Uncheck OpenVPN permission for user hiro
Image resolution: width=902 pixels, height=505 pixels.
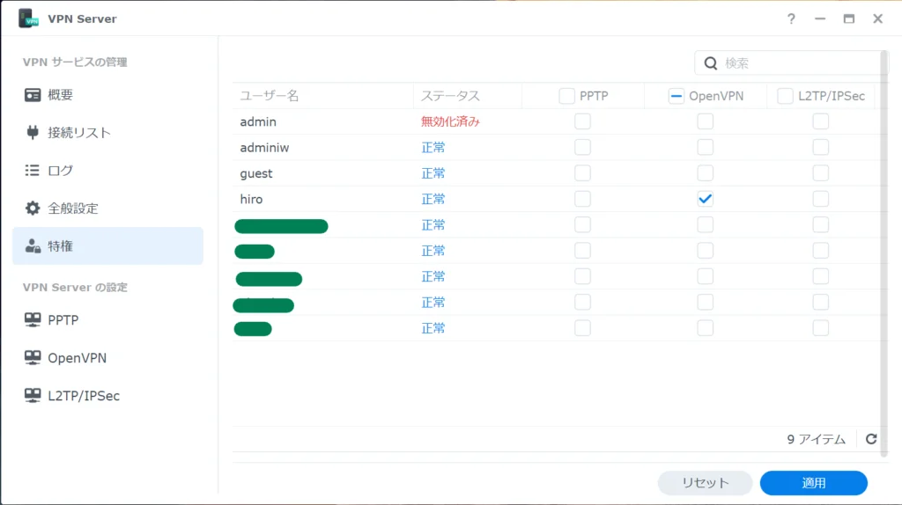[x=705, y=199]
